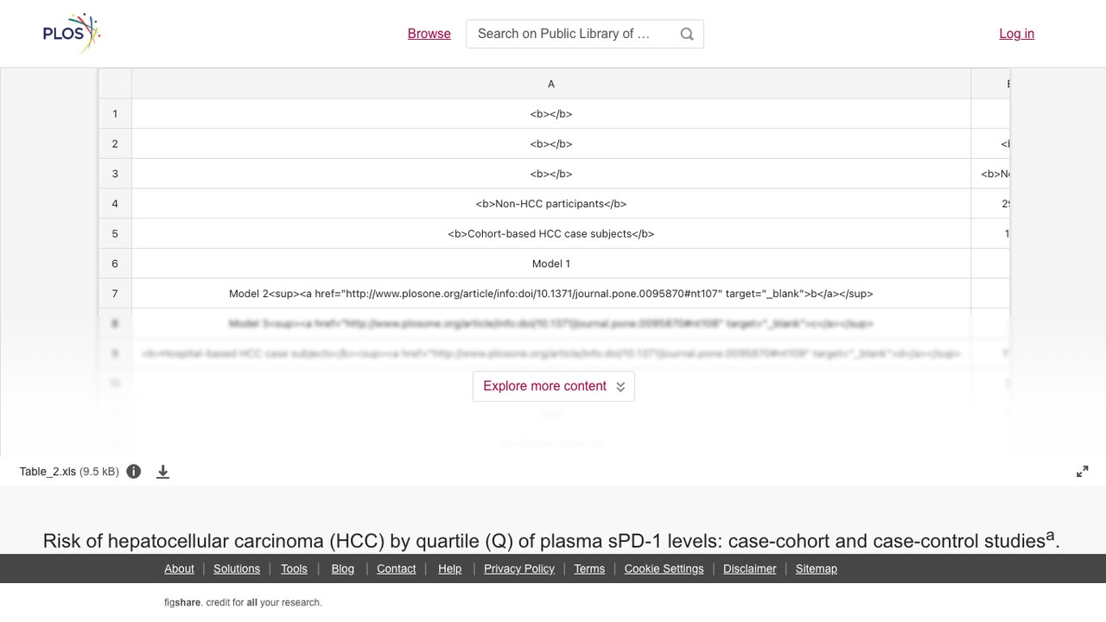Open the Browse link

pos(429,34)
